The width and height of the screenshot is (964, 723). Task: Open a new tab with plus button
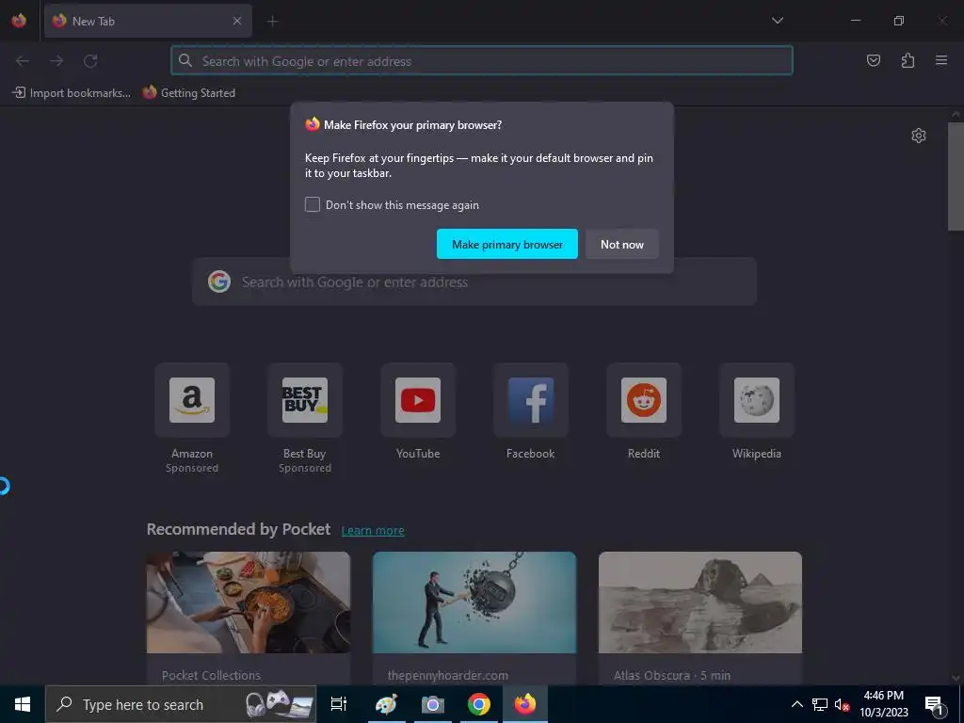272,22
